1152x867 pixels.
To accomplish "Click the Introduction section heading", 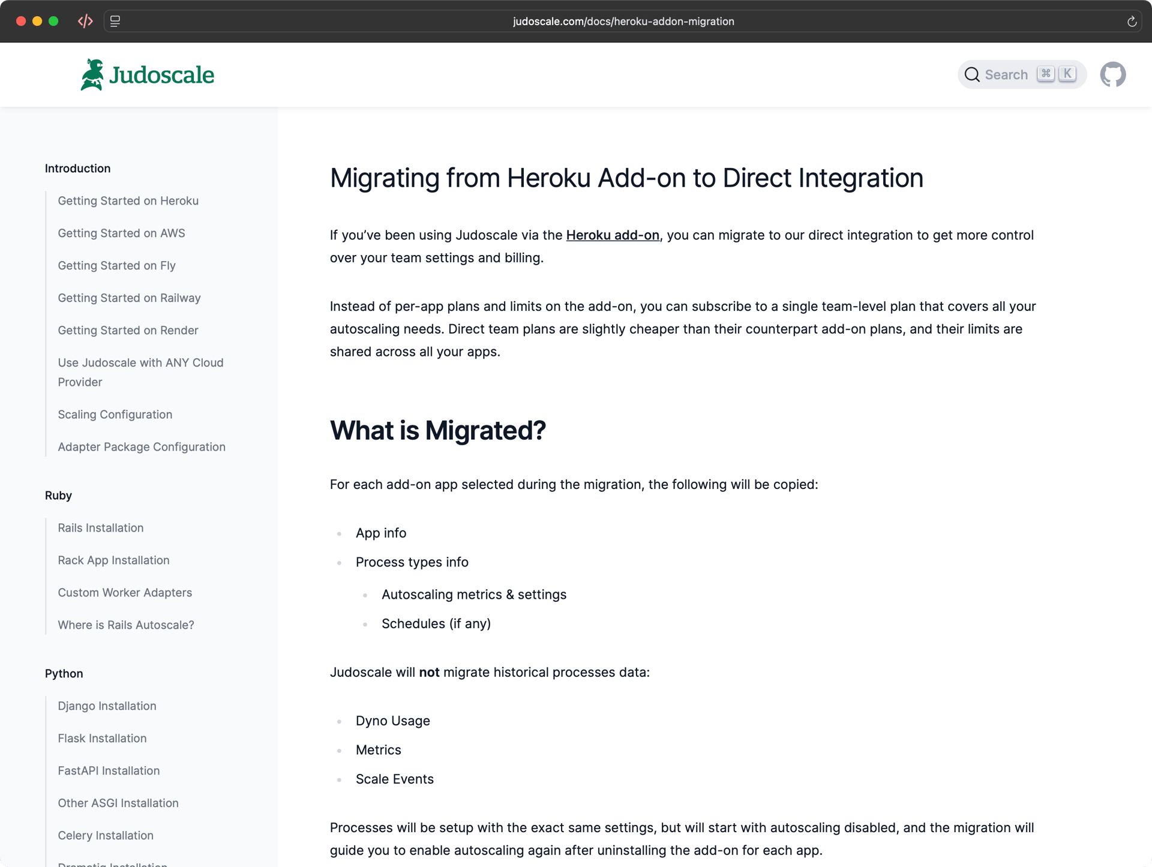I will click(x=77, y=169).
